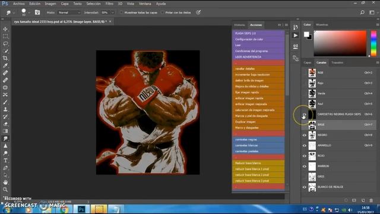
Task: Open the Intensidad 50% dropdown
Action: pos(108,12)
